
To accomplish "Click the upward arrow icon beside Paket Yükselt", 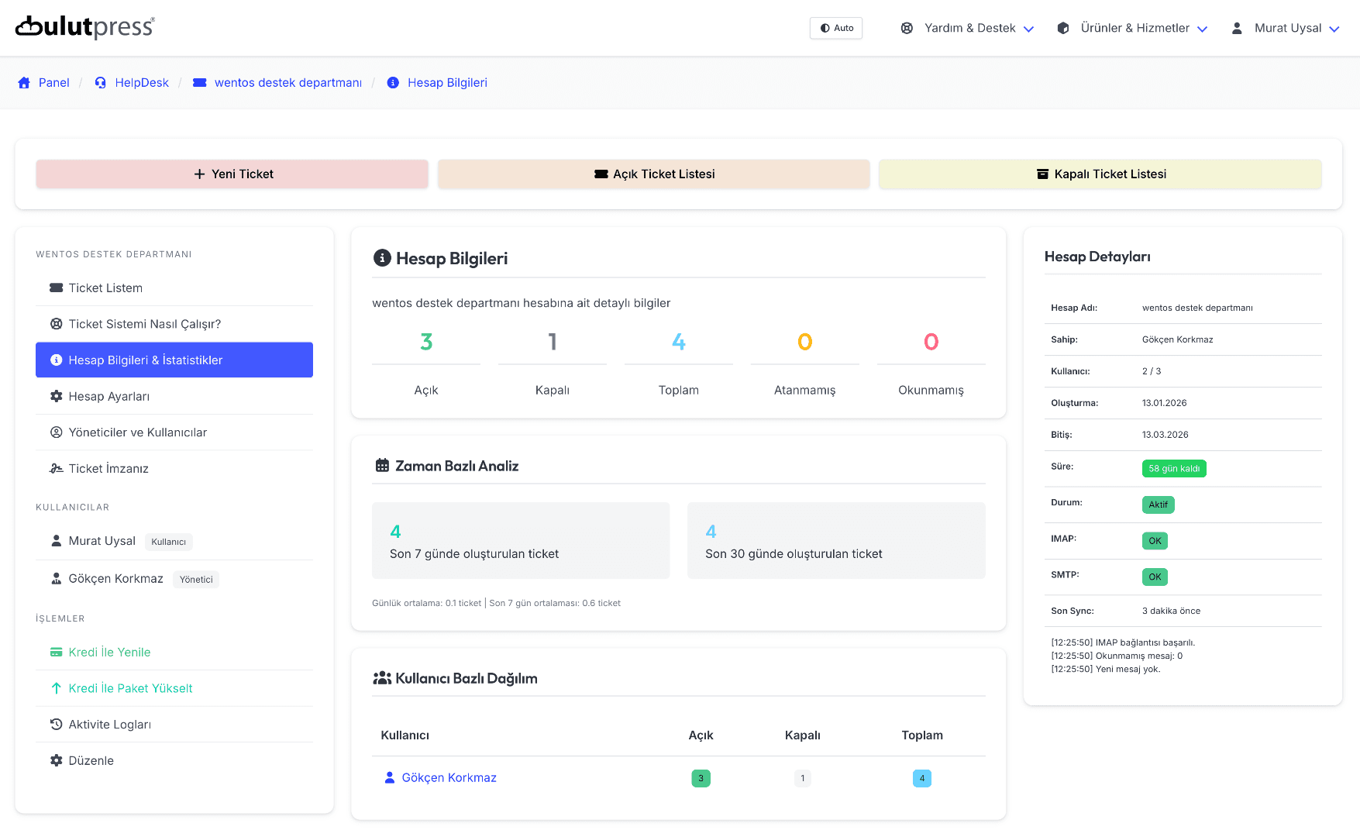I will (56, 688).
